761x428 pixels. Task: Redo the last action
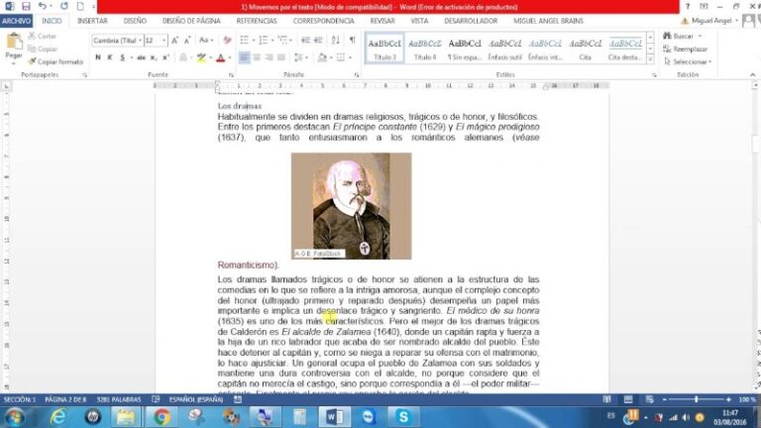[x=64, y=6]
